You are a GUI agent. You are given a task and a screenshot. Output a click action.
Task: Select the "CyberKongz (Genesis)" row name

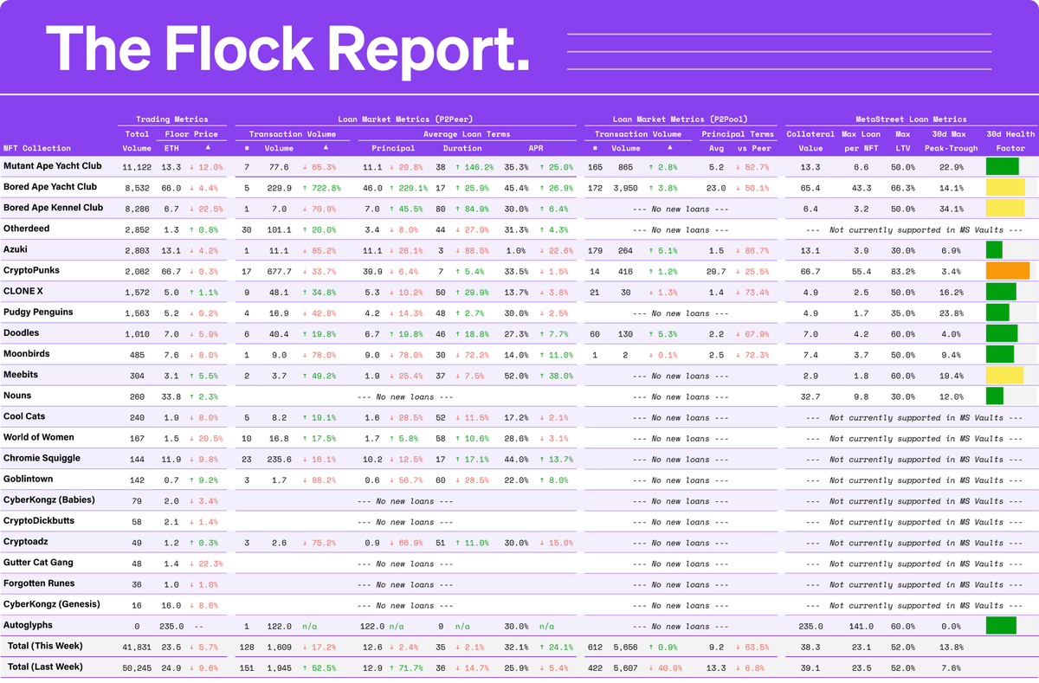52,603
